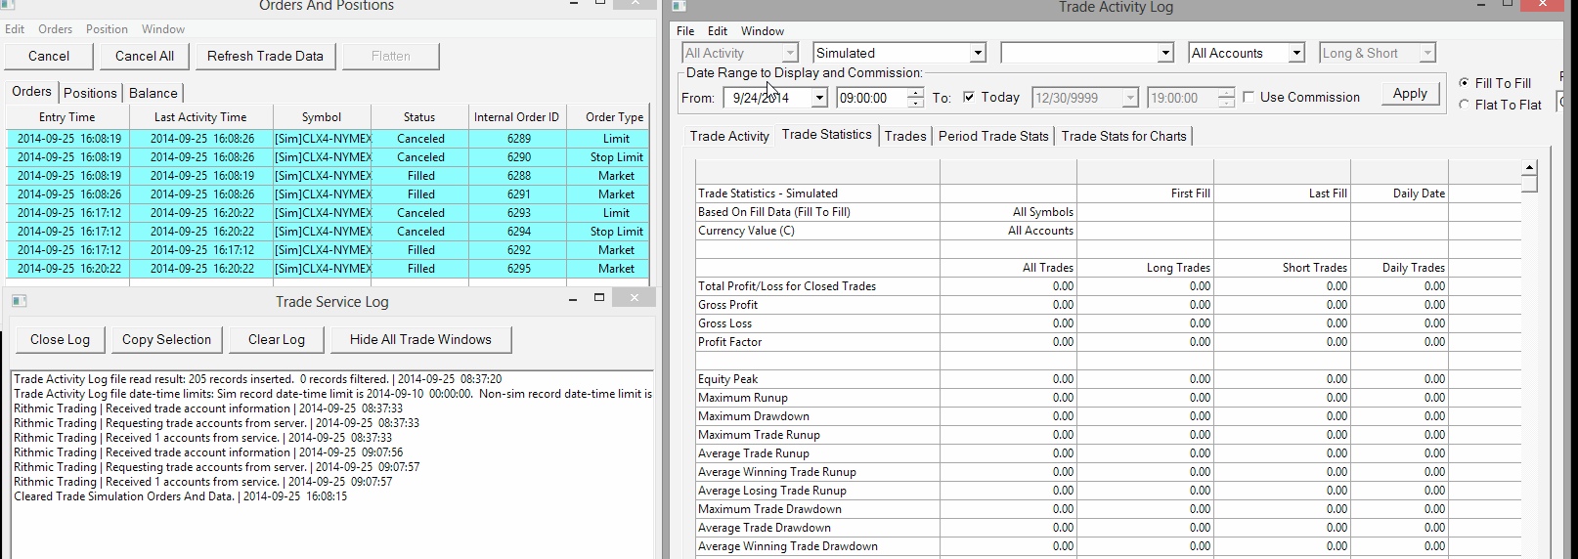The image size is (1578, 559).
Task: Click the Flatten button
Action: pyautogui.click(x=391, y=56)
